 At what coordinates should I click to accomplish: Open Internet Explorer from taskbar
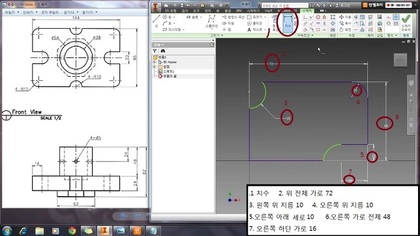tap(23, 231)
